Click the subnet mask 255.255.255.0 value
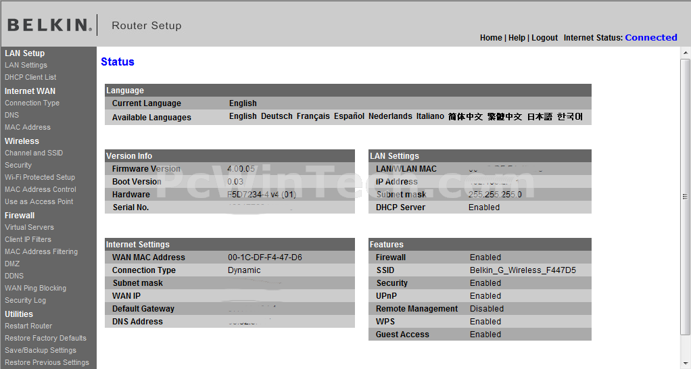Screen dimensions: 691x369 point(495,195)
